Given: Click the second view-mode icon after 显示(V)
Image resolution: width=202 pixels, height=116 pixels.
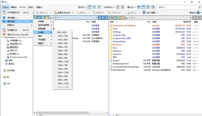Looking at the screenshot, I should coord(94,7).
